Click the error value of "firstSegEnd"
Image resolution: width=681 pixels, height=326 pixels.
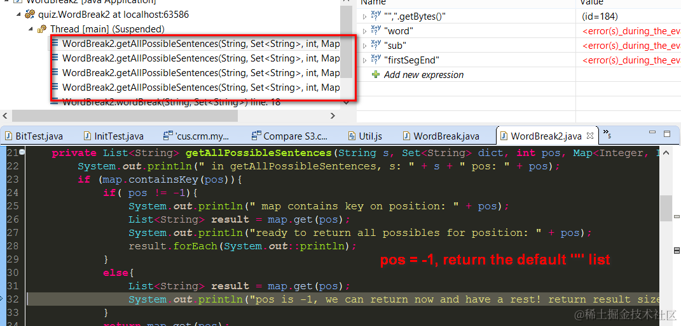631,60
